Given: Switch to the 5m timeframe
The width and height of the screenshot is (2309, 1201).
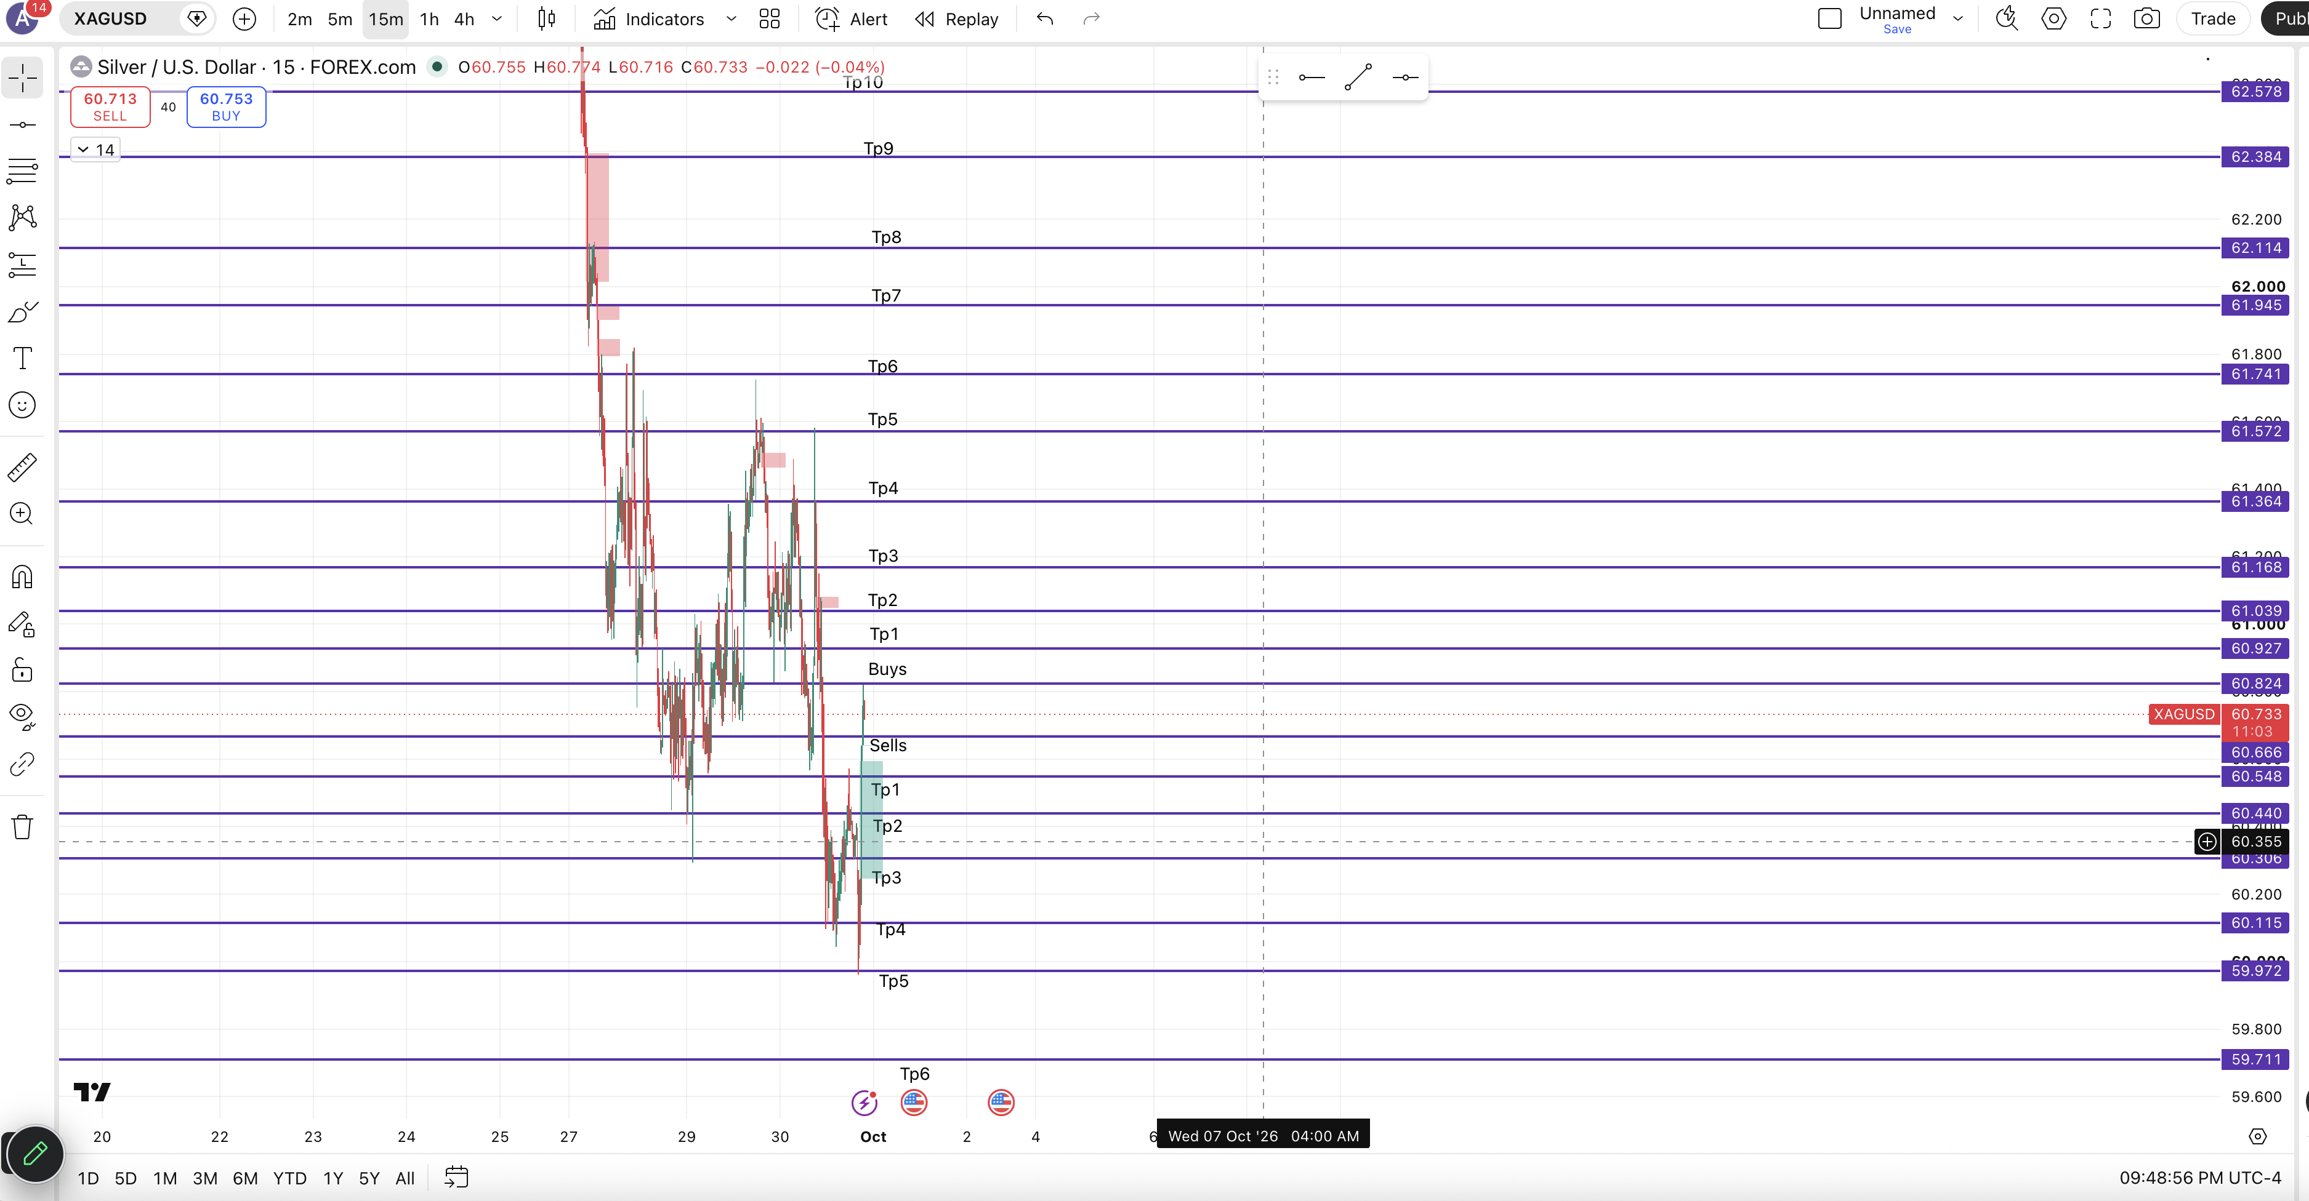Looking at the screenshot, I should [340, 19].
